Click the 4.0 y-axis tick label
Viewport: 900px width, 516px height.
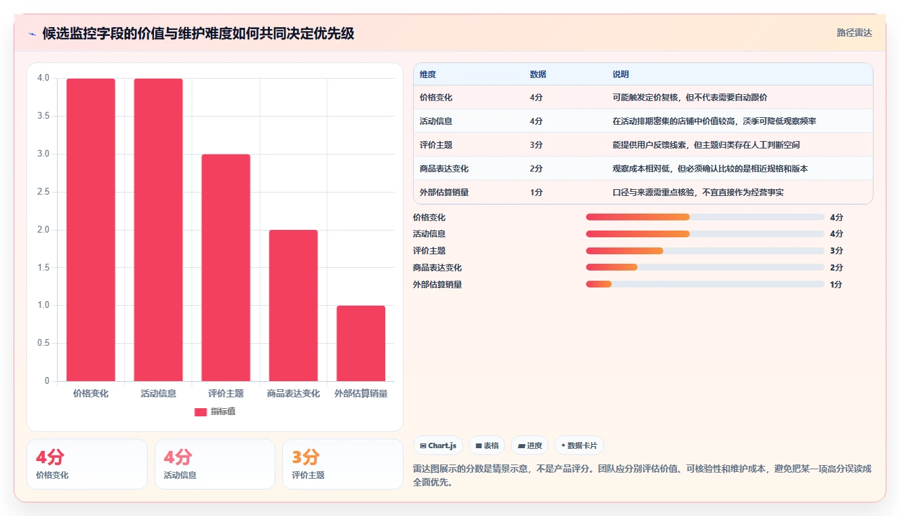tap(43, 78)
